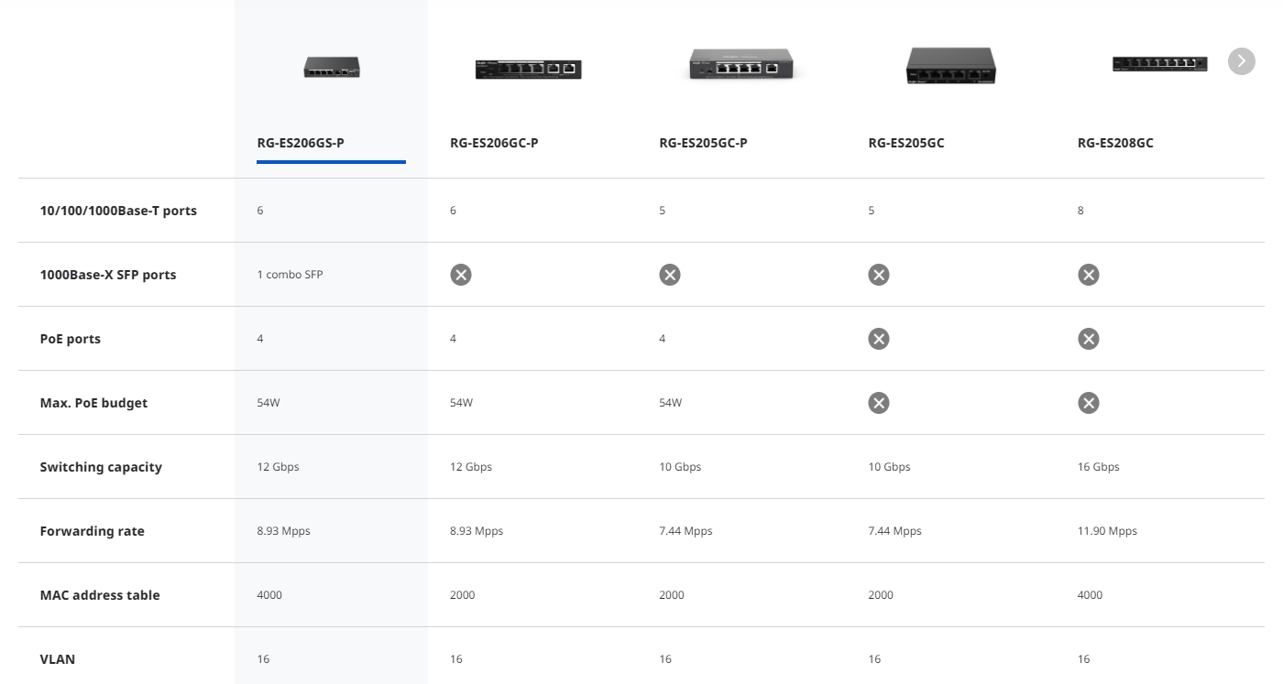The height and width of the screenshot is (684, 1283).
Task: Click the Max. PoE budget X icon for RG-ES205GC
Action: pyautogui.click(x=879, y=403)
